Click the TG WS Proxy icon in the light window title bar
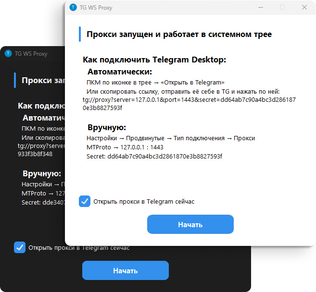The width and height of the screenshot is (316, 292). coord(73,8)
